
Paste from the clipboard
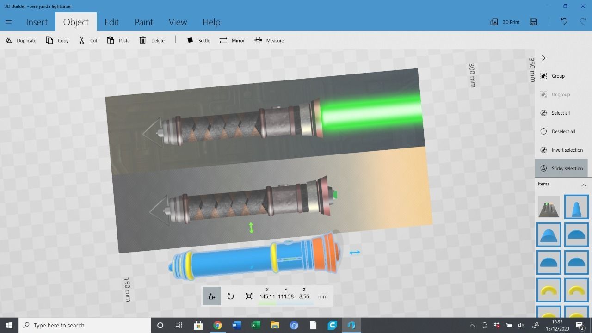118,40
